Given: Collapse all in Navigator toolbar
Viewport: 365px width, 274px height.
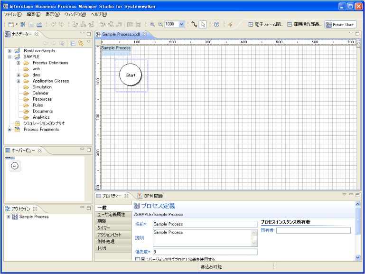Looking at the screenshot, I should pos(73,43).
